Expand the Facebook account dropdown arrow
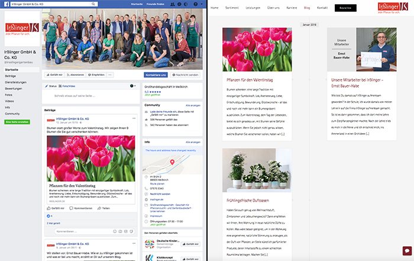This screenshot has height=261, width=414. pos(202,4)
